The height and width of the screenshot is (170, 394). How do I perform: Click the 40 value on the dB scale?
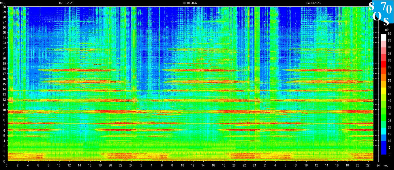pos(389,101)
